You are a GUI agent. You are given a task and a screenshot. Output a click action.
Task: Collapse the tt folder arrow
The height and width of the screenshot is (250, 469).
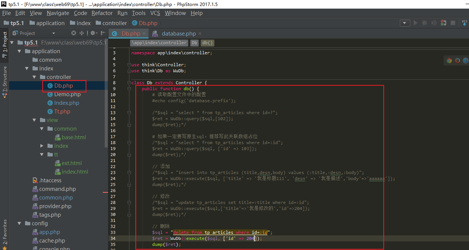pyautogui.click(x=42, y=155)
